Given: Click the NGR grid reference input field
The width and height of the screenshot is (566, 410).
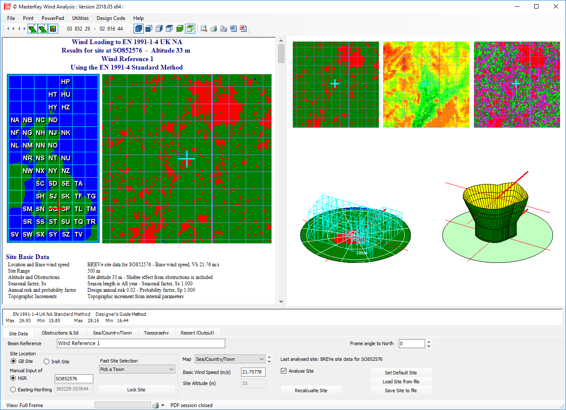Looking at the screenshot, I should tap(74, 379).
